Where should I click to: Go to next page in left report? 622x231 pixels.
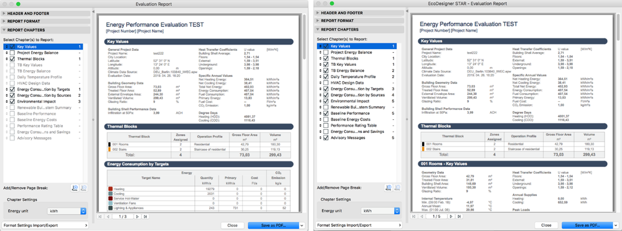pyautogui.click(x=137, y=216)
